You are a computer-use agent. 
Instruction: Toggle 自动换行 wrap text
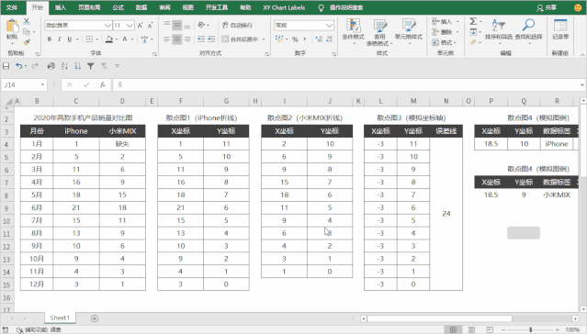coord(238,25)
